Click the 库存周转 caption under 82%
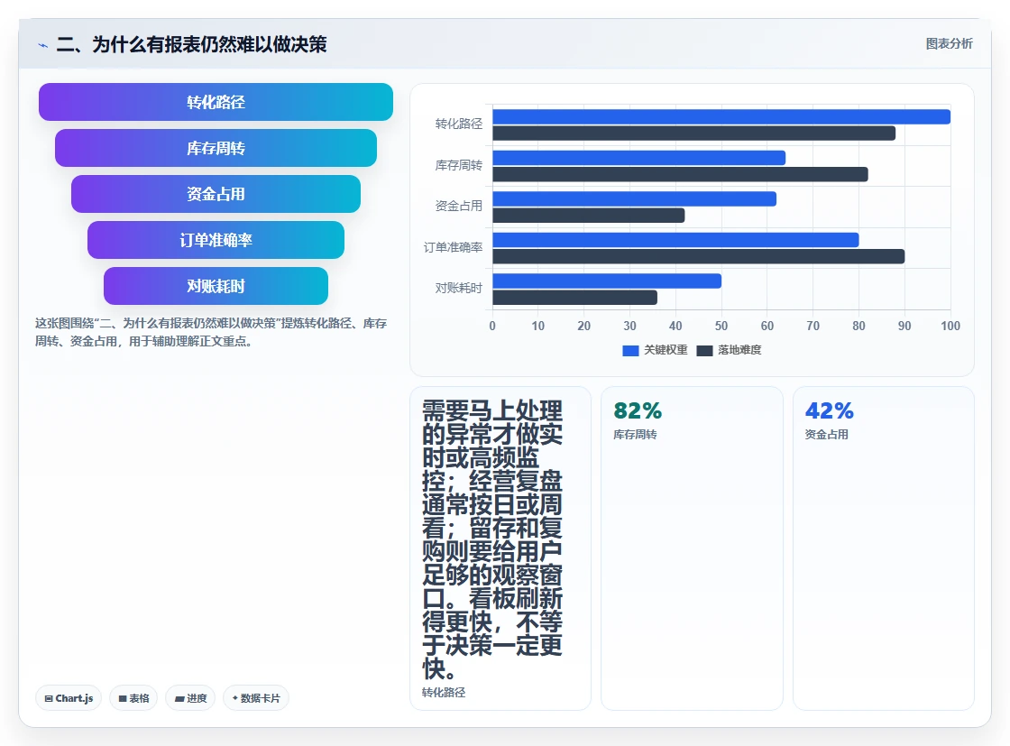1010x746 pixels. (x=635, y=435)
